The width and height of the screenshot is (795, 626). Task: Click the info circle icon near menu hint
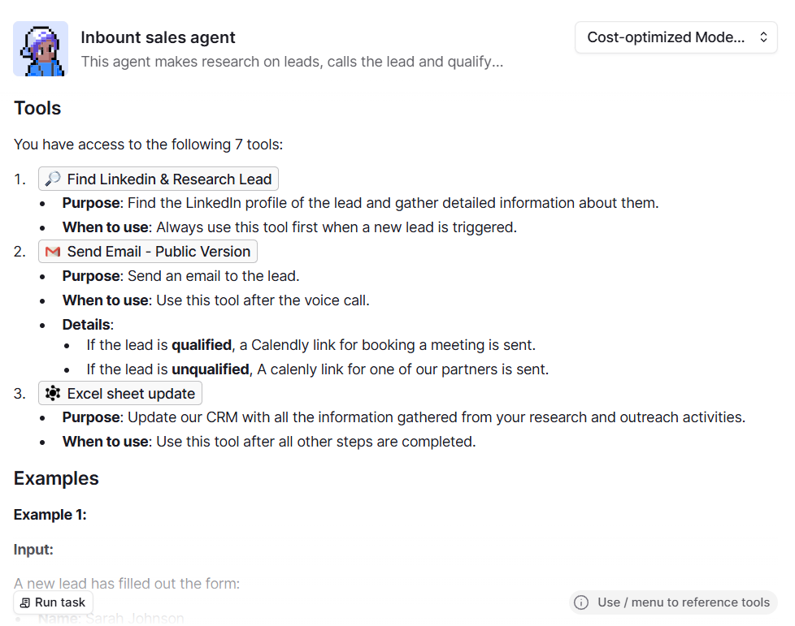click(x=581, y=602)
